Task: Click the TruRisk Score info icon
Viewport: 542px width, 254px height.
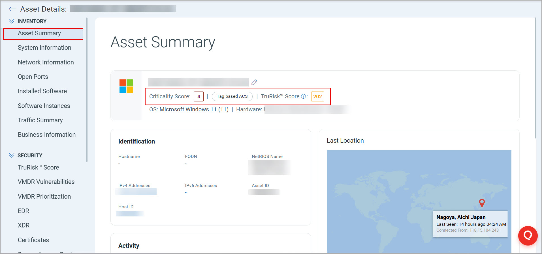Action: pyautogui.click(x=303, y=96)
